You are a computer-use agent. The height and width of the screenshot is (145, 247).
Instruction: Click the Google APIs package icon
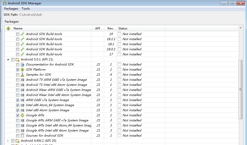pyautogui.click(x=22, y=115)
